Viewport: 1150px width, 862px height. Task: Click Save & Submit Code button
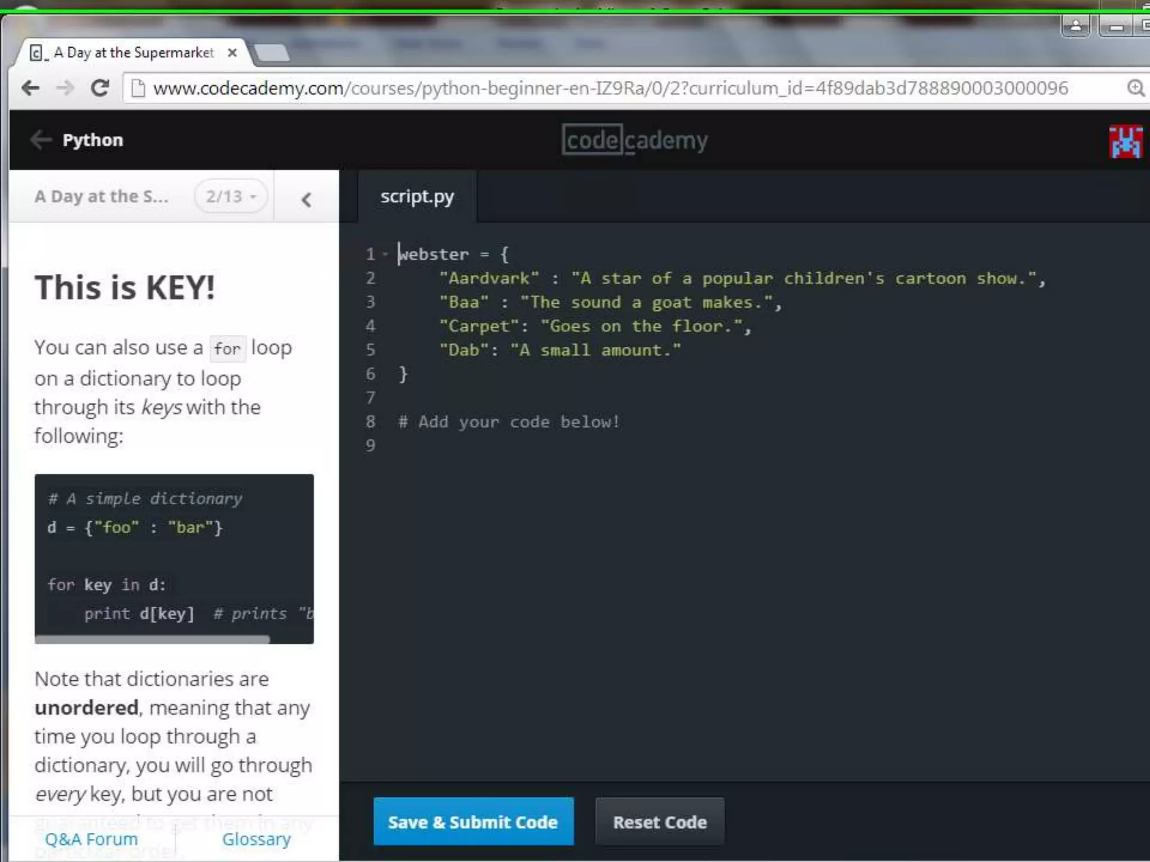(473, 822)
